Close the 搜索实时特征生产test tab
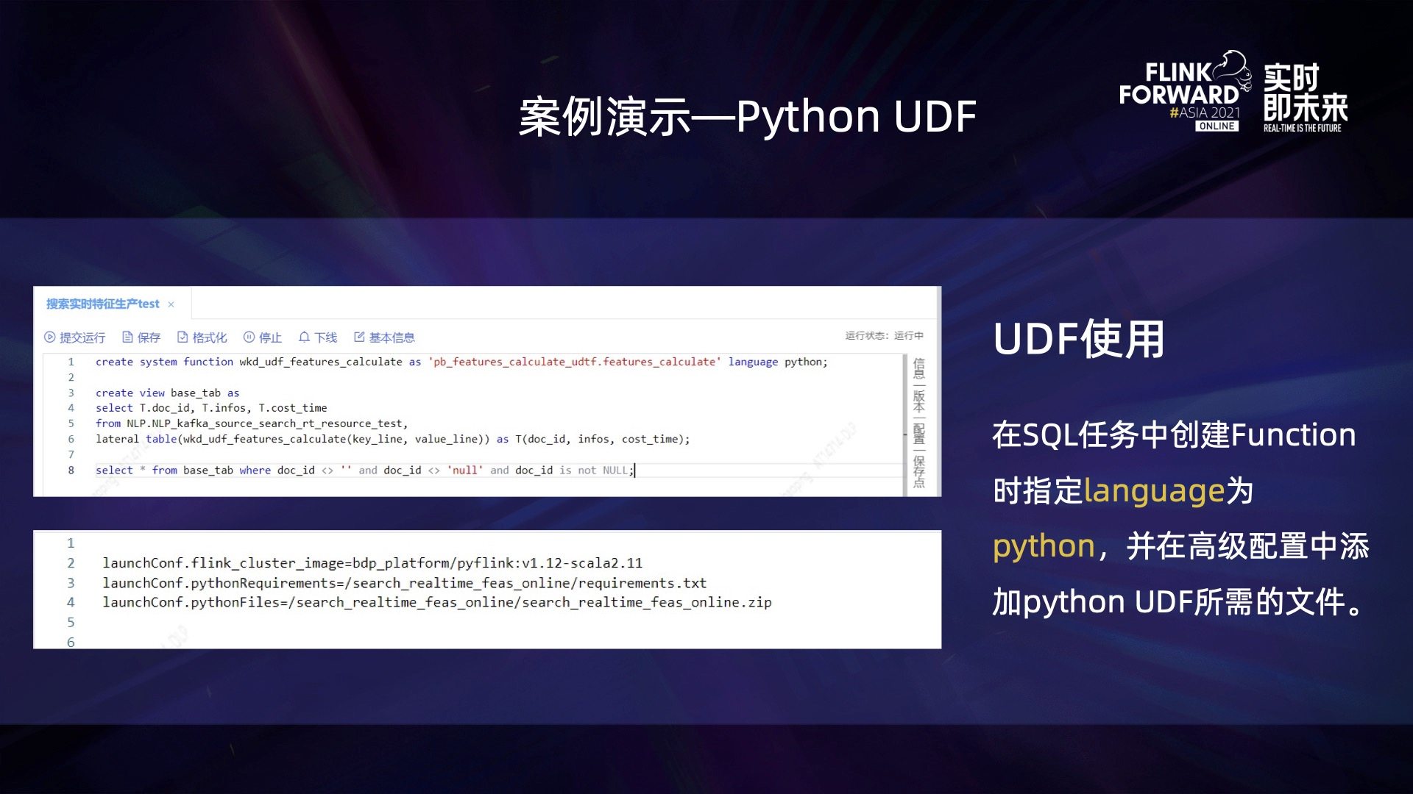This screenshot has width=1413, height=794. click(x=171, y=304)
